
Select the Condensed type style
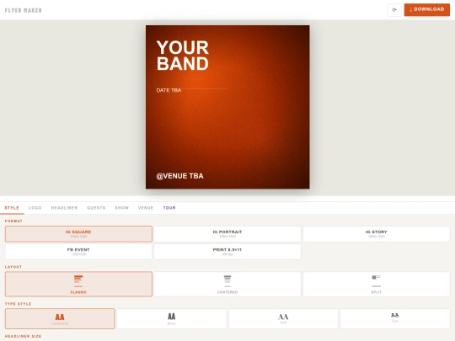60,318
